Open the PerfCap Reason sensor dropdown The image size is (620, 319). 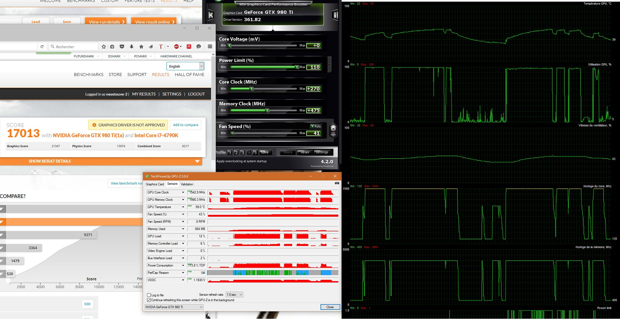pos(183,273)
